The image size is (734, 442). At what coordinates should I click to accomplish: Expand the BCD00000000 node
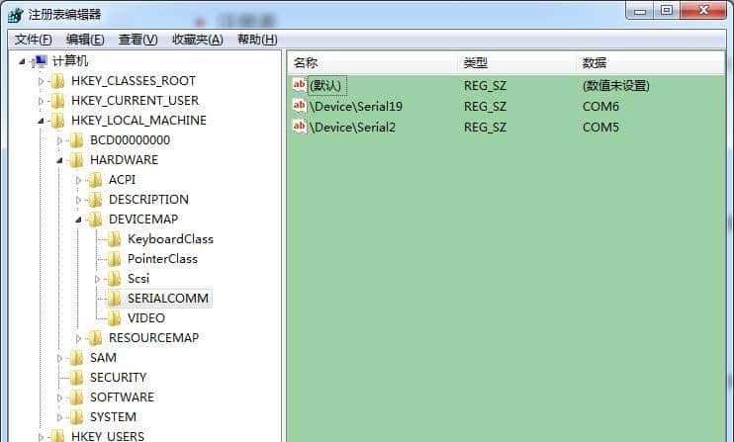click(59, 140)
